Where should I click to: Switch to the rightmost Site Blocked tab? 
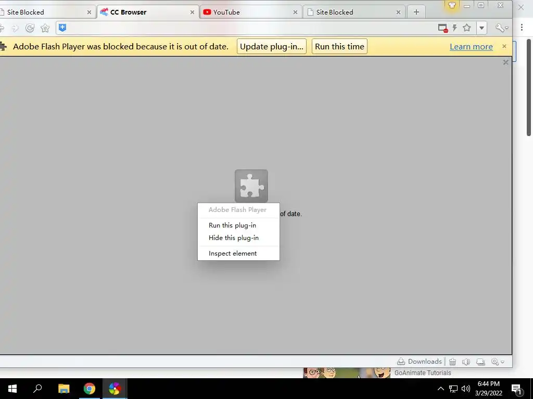click(354, 12)
